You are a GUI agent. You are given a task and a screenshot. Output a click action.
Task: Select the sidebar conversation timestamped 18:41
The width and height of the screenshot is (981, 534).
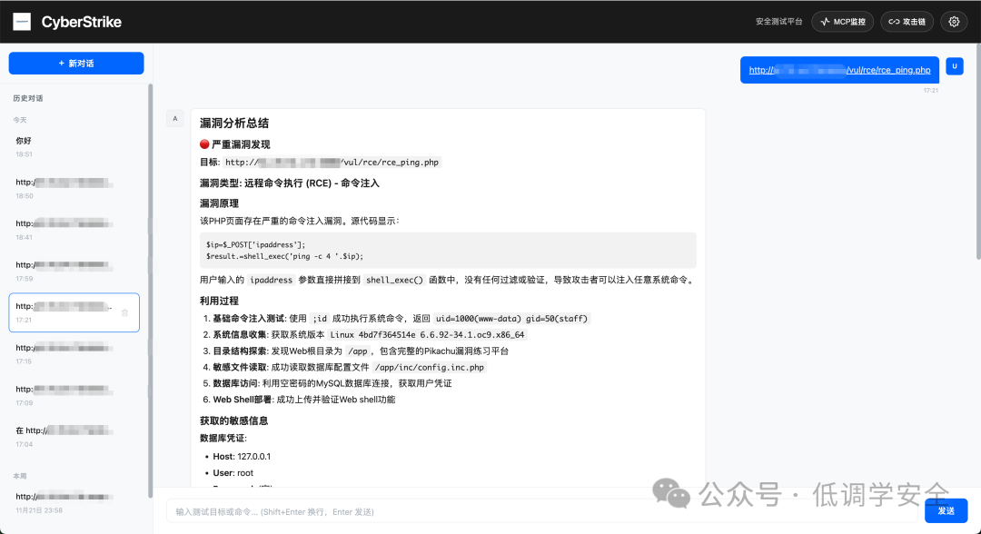pyautogui.click(x=74, y=230)
